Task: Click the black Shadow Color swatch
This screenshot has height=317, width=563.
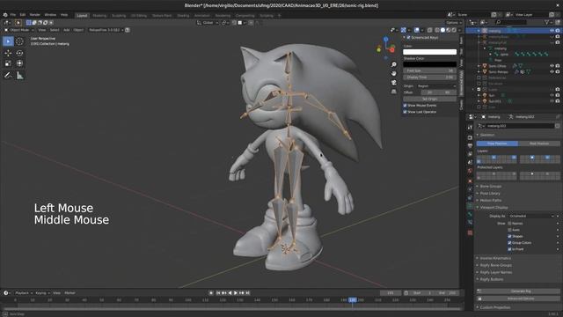Action: [x=430, y=64]
